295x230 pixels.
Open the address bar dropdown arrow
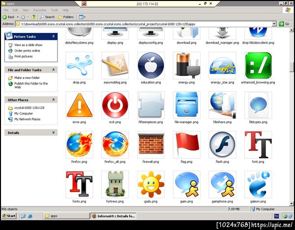[x=274, y=24]
